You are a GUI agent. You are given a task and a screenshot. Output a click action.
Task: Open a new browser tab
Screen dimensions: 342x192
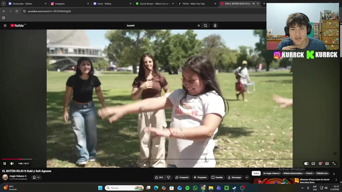click(x=264, y=4)
